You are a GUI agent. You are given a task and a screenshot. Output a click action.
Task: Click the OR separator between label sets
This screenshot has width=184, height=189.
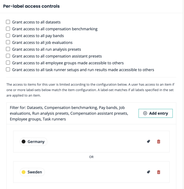pos(91,157)
